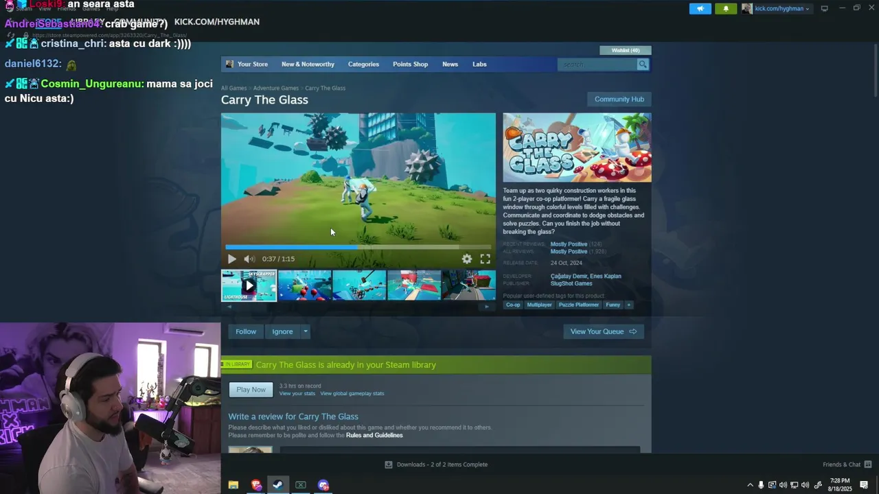Select the fourth screenshot thumbnail
The image size is (879, 494).
click(414, 285)
